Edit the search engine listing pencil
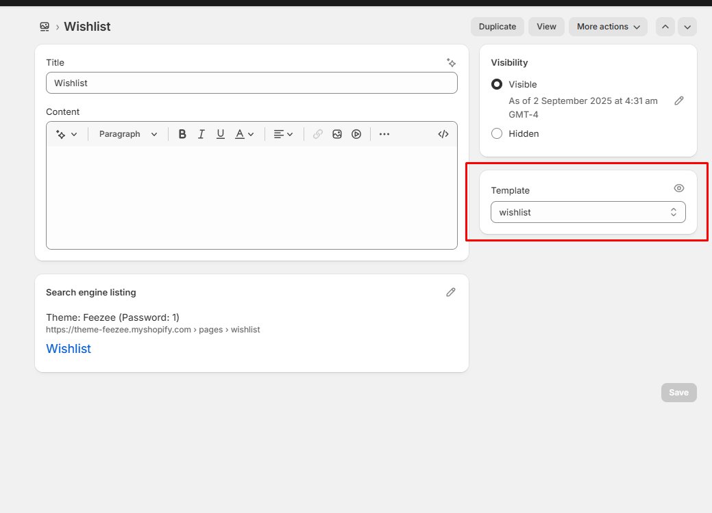 (451, 292)
